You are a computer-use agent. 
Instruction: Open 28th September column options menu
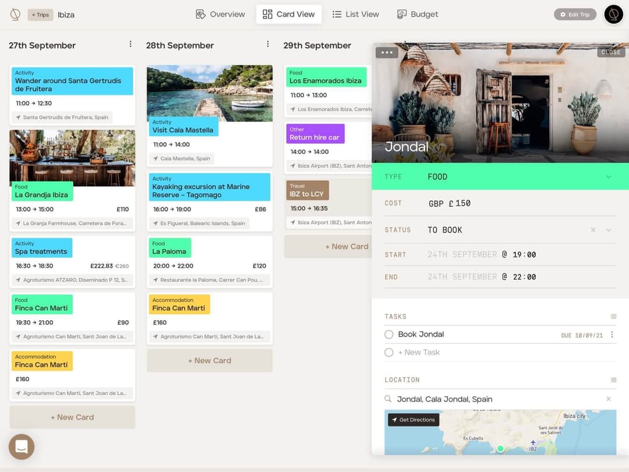(267, 44)
